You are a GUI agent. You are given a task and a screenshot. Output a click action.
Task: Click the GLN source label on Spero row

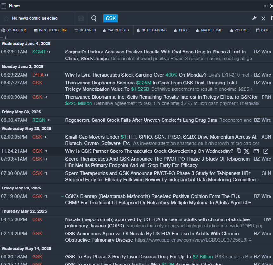pos(266,173)
